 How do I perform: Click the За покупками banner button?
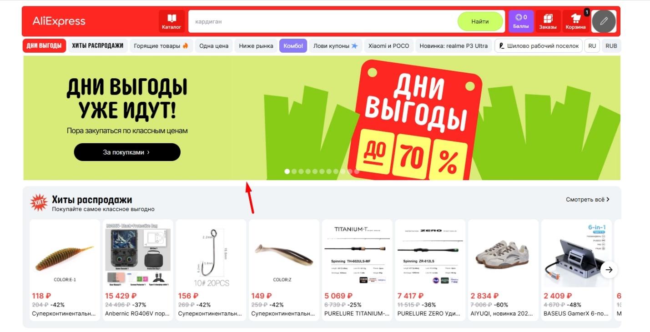pos(127,152)
